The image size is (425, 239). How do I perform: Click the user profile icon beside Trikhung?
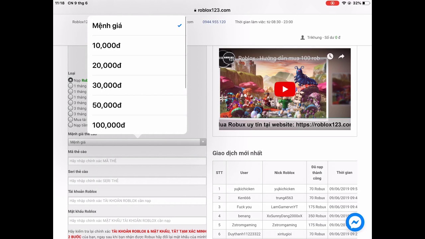[302, 38]
